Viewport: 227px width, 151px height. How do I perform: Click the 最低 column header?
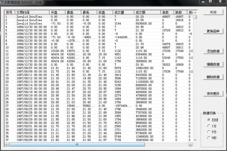(x=89, y=12)
